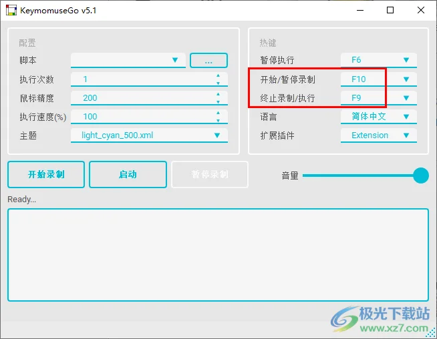Open the 脚本 script dropdown
Screen dimensions: 437x339
[128, 60]
